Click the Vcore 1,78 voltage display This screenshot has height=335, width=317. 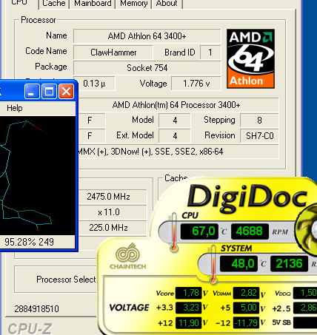[188, 293]
